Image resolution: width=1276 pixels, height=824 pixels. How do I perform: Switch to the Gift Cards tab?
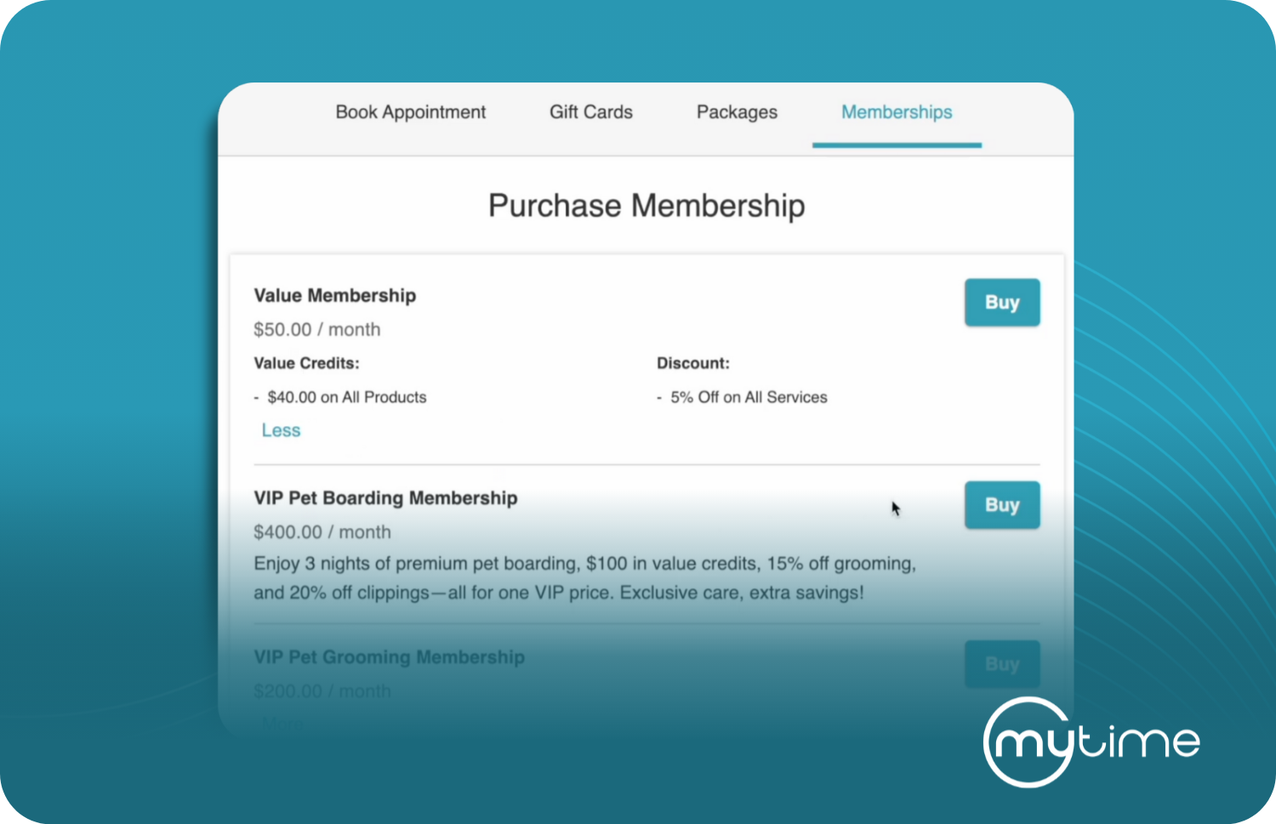(590, 112)
